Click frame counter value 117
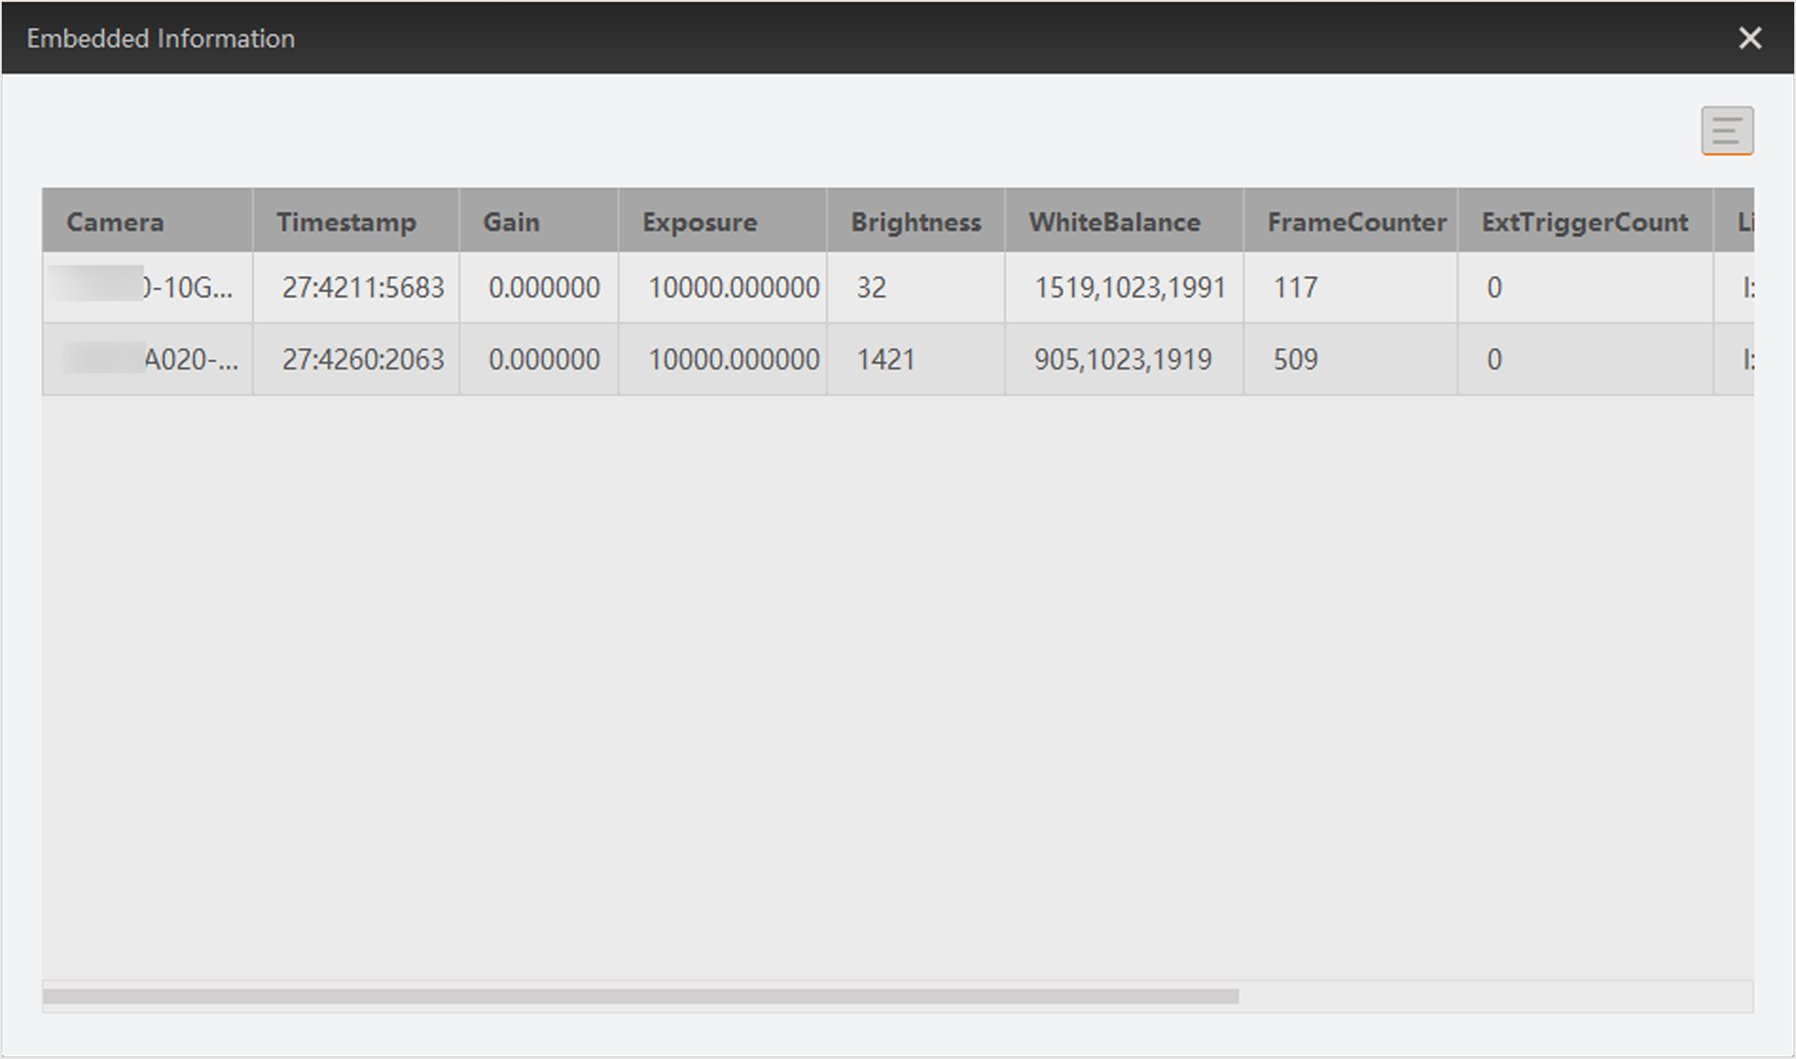The height and width of the screenshot is (1059, 1796). (x=1295, y=288)
